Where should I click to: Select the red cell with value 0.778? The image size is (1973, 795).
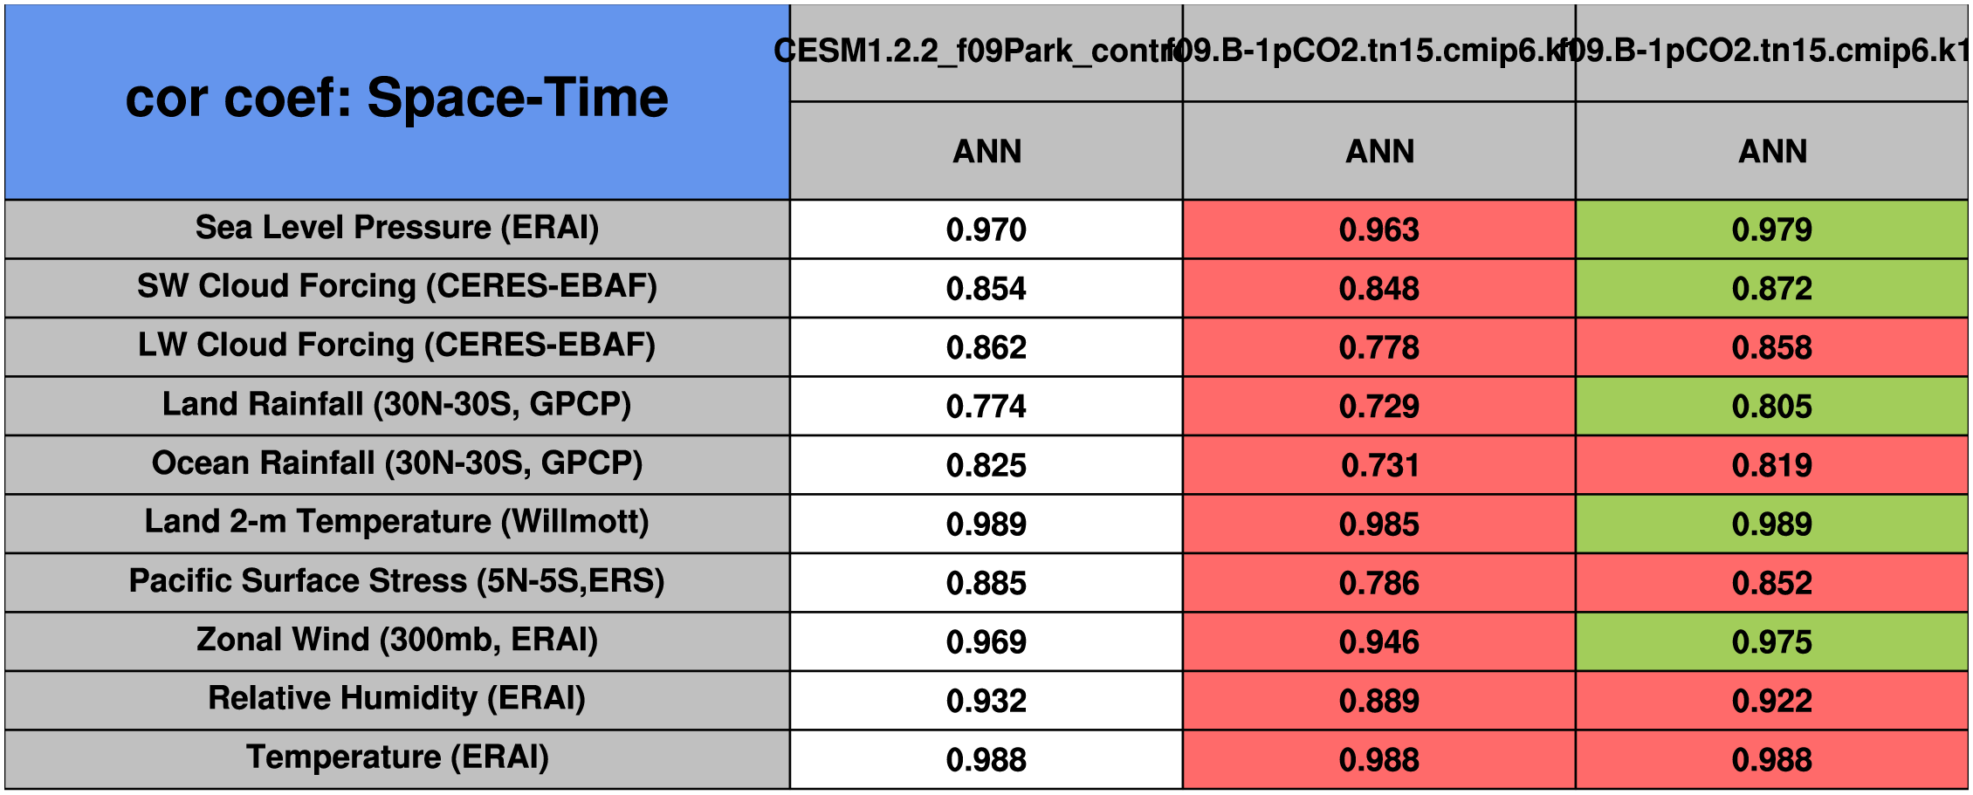1378,347
